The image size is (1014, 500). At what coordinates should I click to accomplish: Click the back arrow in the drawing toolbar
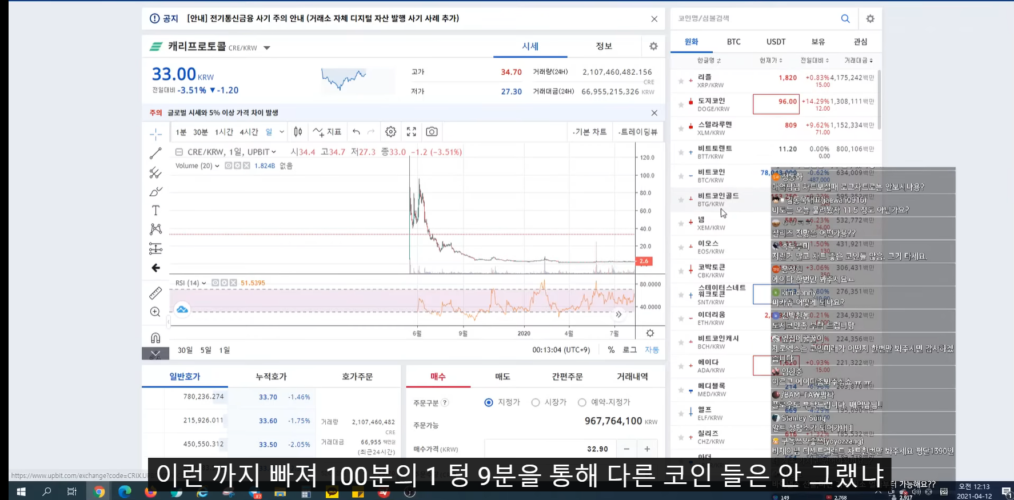click(x=155, y=267)
